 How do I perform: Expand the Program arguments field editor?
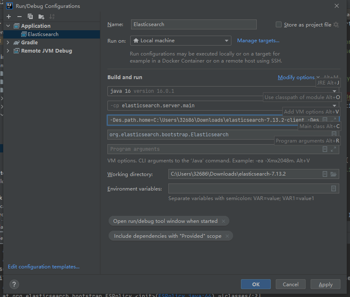coord(334,149)
